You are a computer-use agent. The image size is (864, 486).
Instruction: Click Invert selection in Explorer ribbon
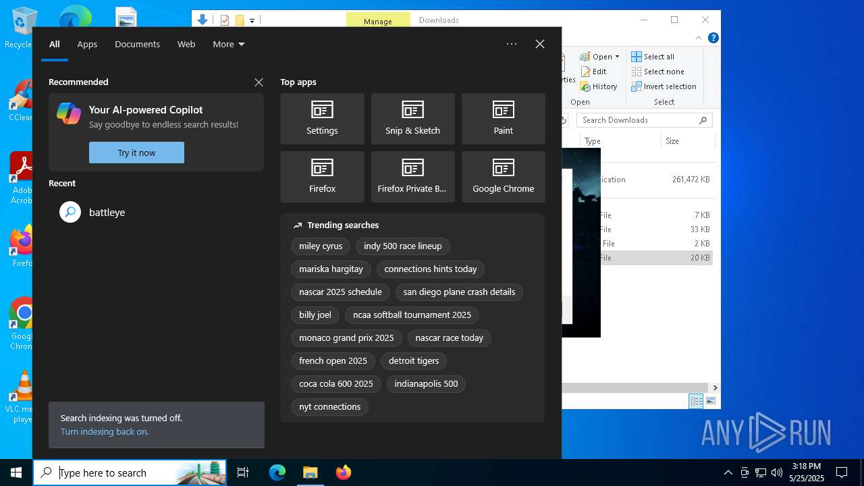point(664,86)
